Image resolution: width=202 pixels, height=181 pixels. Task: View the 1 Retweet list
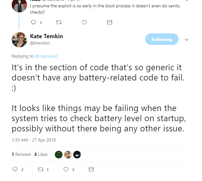[21, 154]
